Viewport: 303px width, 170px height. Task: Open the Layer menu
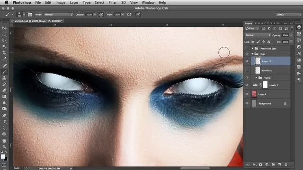(74, 2)
